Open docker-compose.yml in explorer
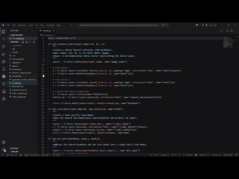Viewport: 239px width, 179px height. (x=22, y=73)
